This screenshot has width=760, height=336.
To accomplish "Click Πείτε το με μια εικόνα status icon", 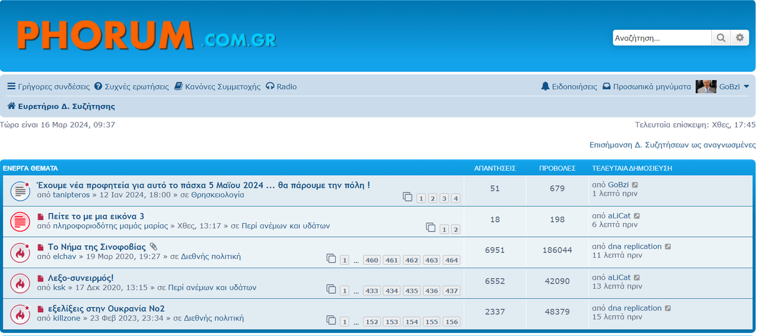I will click(20, 222).
